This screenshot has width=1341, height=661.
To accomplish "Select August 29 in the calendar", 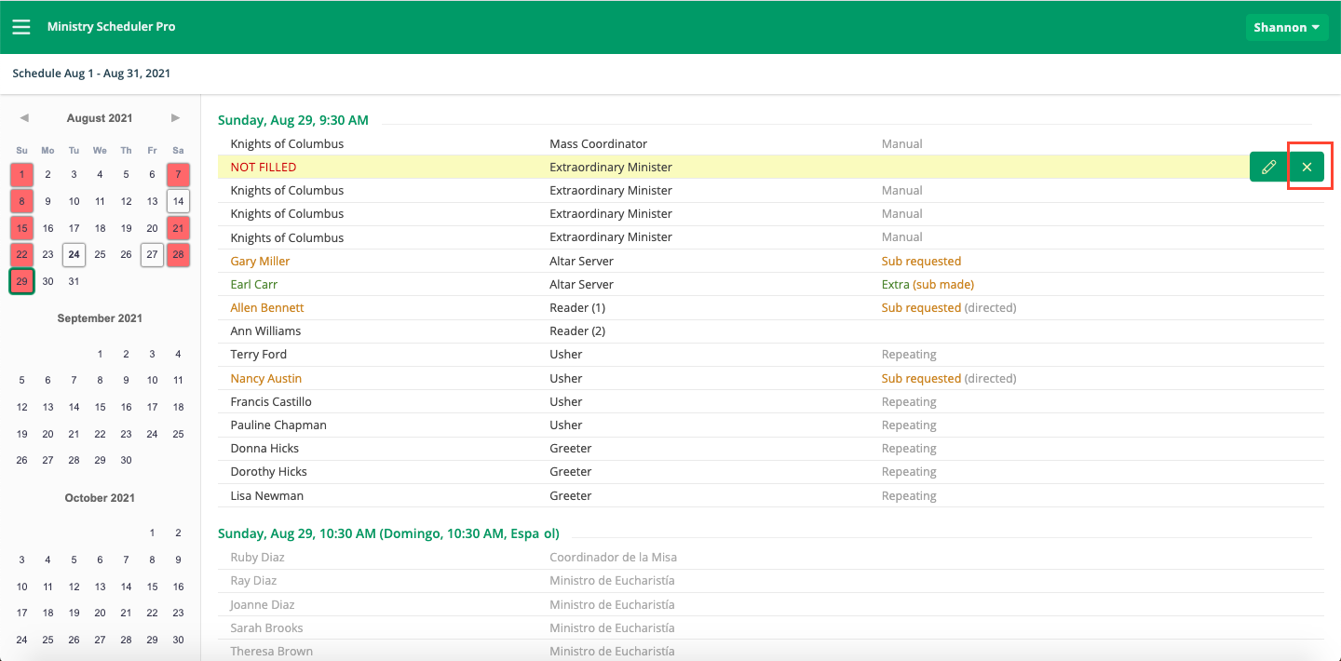I will click(21, 281).
